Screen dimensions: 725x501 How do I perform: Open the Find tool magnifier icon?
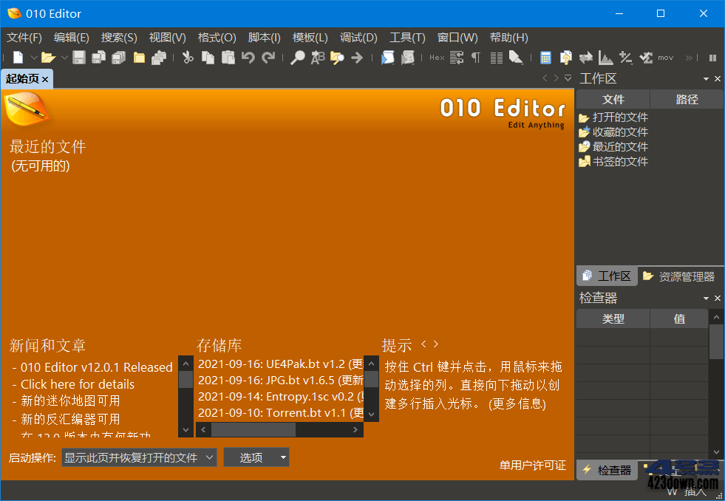click(x=298, y=57)
